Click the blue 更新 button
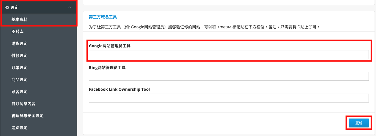376x136 pixels. (x=359, y=123)
